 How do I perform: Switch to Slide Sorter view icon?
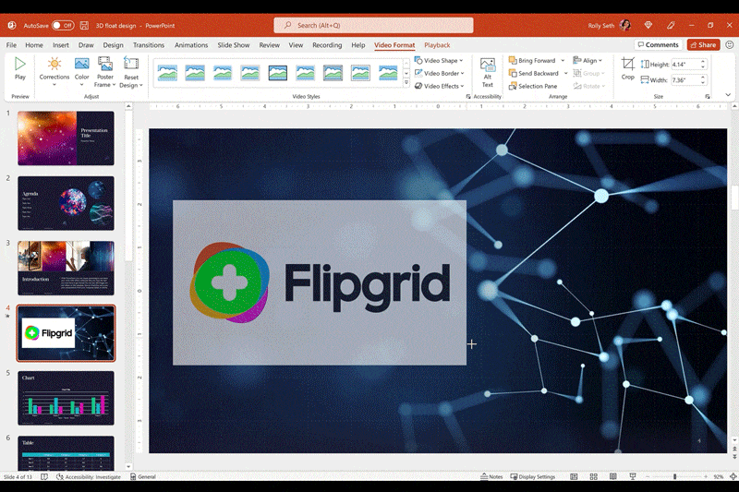(x=593, y=476)
